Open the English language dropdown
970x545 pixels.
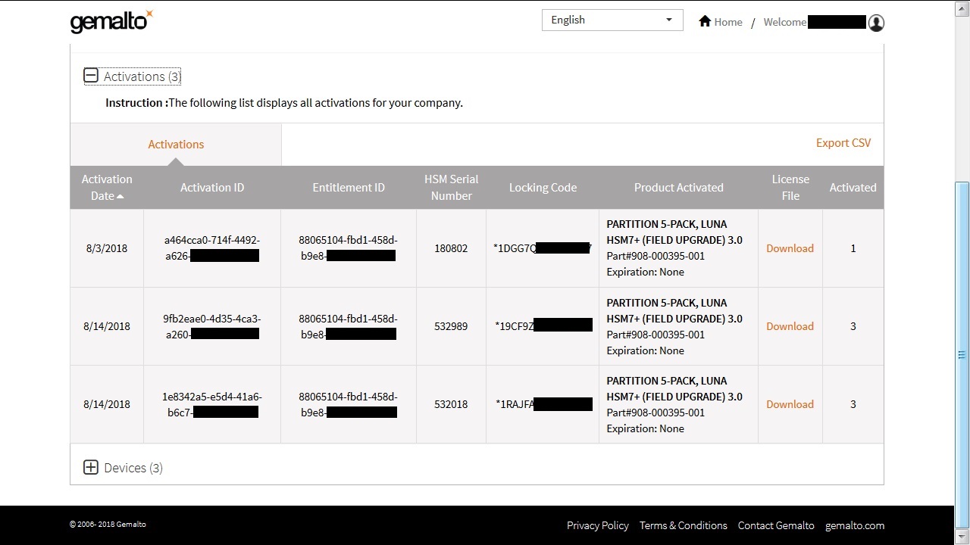(x=612, y=20)
